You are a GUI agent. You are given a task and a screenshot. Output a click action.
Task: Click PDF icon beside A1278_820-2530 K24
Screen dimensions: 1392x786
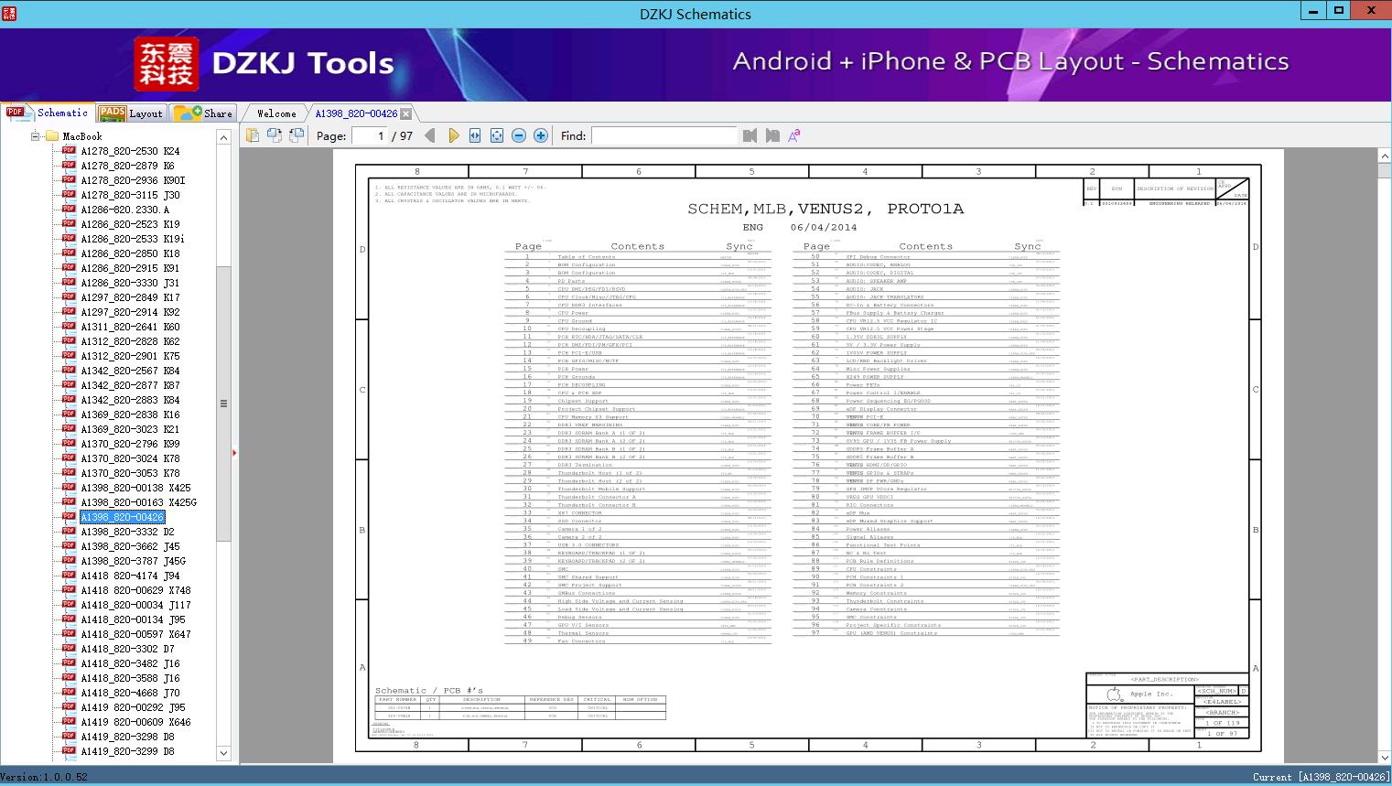pyautogui.click(x=69, y=150)
